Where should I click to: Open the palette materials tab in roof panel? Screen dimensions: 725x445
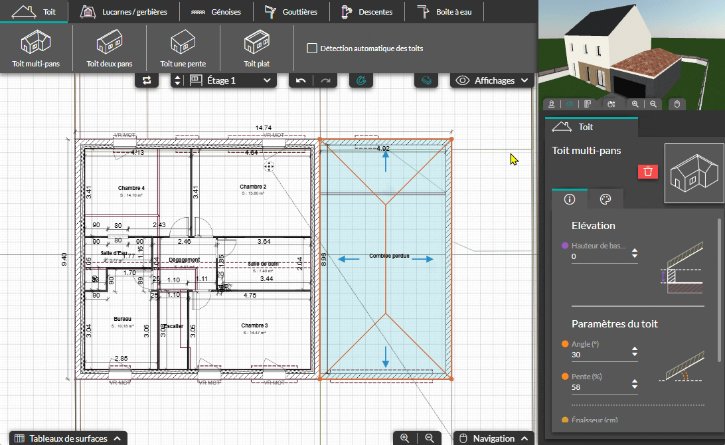point(605,199)
